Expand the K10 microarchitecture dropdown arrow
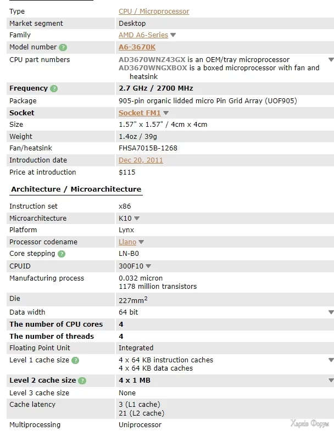The height and width of the screenshot is (431, 334). tap(137, 219)
